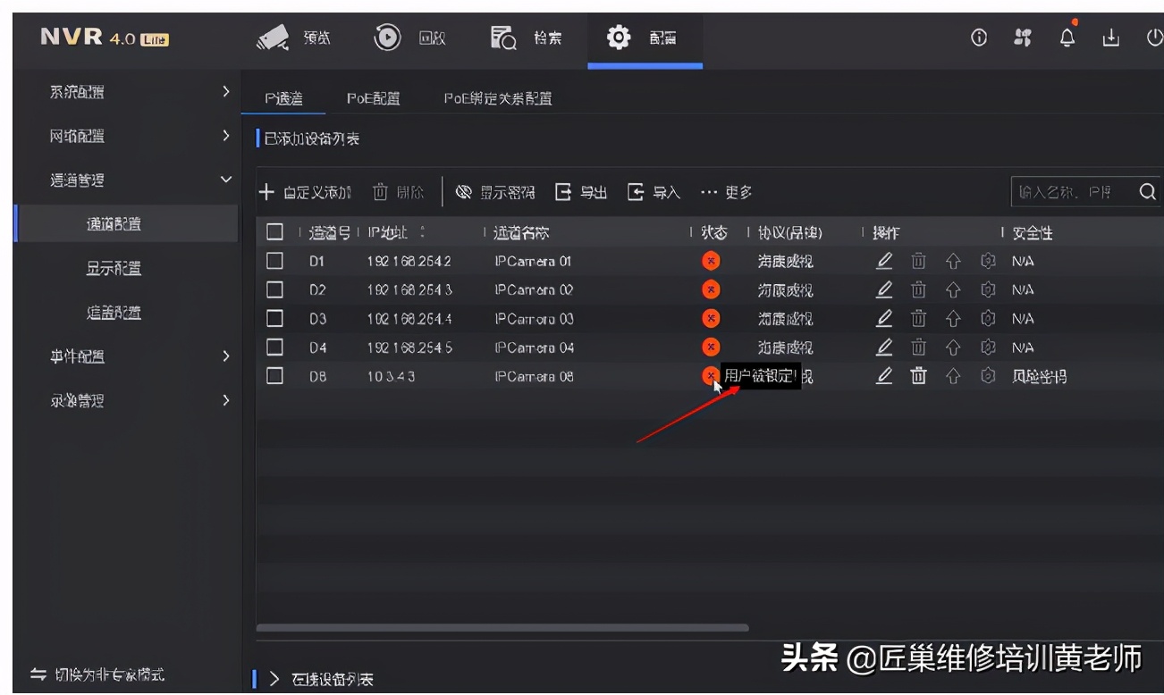The width and height of the screenshot is (1164, 695).
Task: Upgrade channel D2 via the up-arrow icon
Action: (953, 289)
